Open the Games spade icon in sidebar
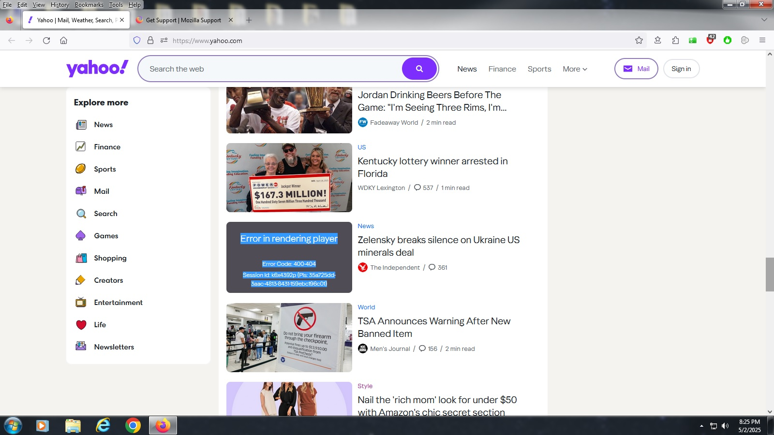Viewport: 774px width, 435px height. (81, 235)
